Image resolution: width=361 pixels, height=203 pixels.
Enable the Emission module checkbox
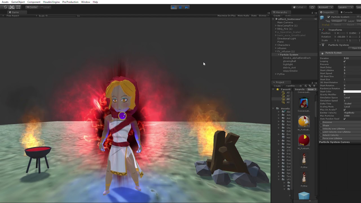click(x=321, y=122)
